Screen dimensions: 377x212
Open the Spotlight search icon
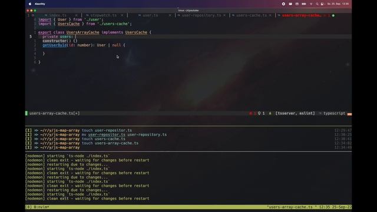point(317,4)
